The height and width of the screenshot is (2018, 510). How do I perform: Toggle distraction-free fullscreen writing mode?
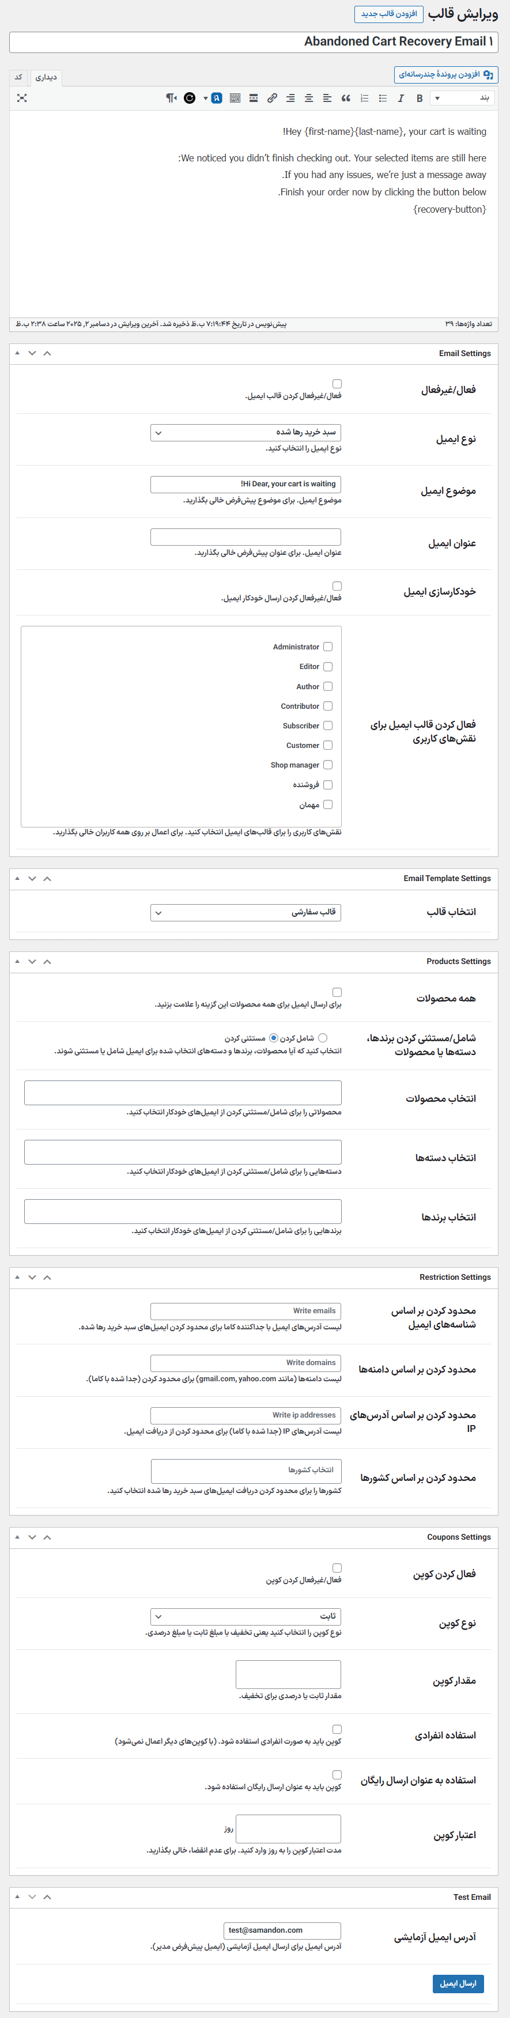(22, 98)
